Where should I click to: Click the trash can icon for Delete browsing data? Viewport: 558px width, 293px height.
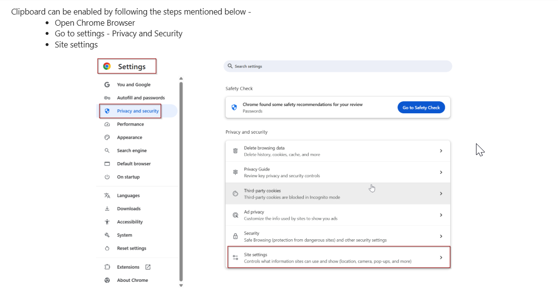[235, 151]
